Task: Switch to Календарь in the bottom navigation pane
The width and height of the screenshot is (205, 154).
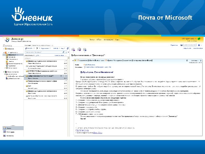Action: (x=13, y=132)
